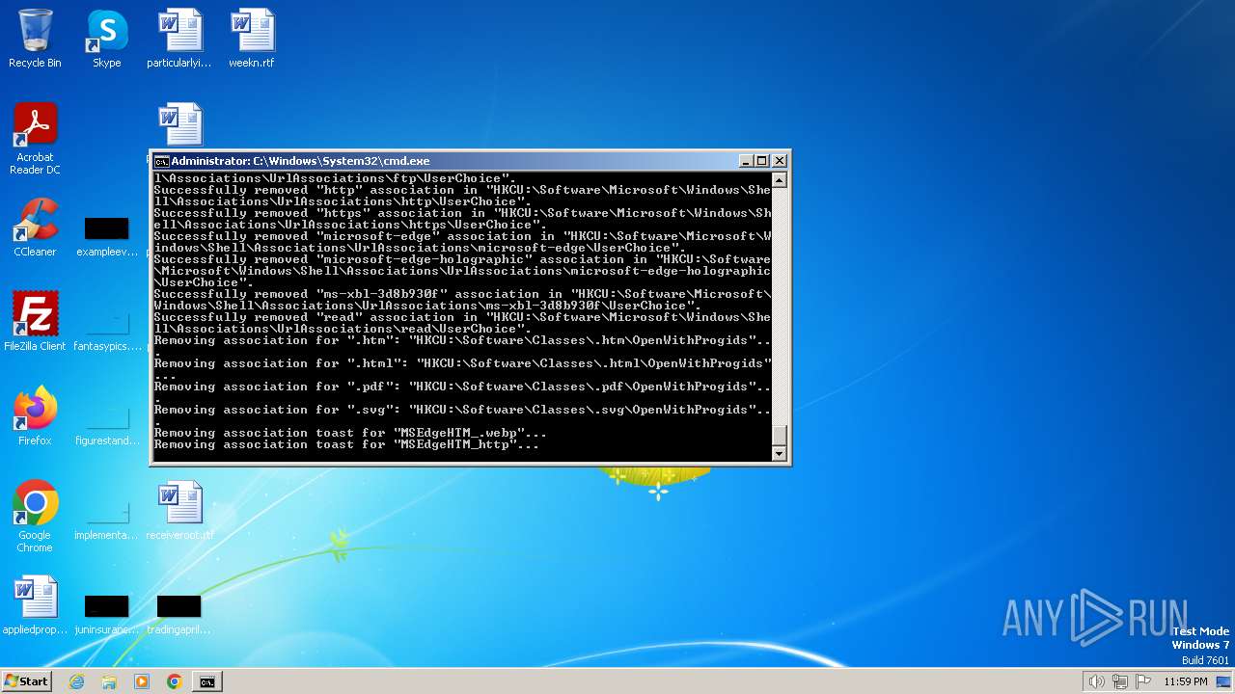Launch Firefox from the desktop
The width and height of the screenshot is (1235, 694).
(x=35, y=415)
